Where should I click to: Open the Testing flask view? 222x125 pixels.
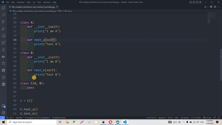[3, 49]
